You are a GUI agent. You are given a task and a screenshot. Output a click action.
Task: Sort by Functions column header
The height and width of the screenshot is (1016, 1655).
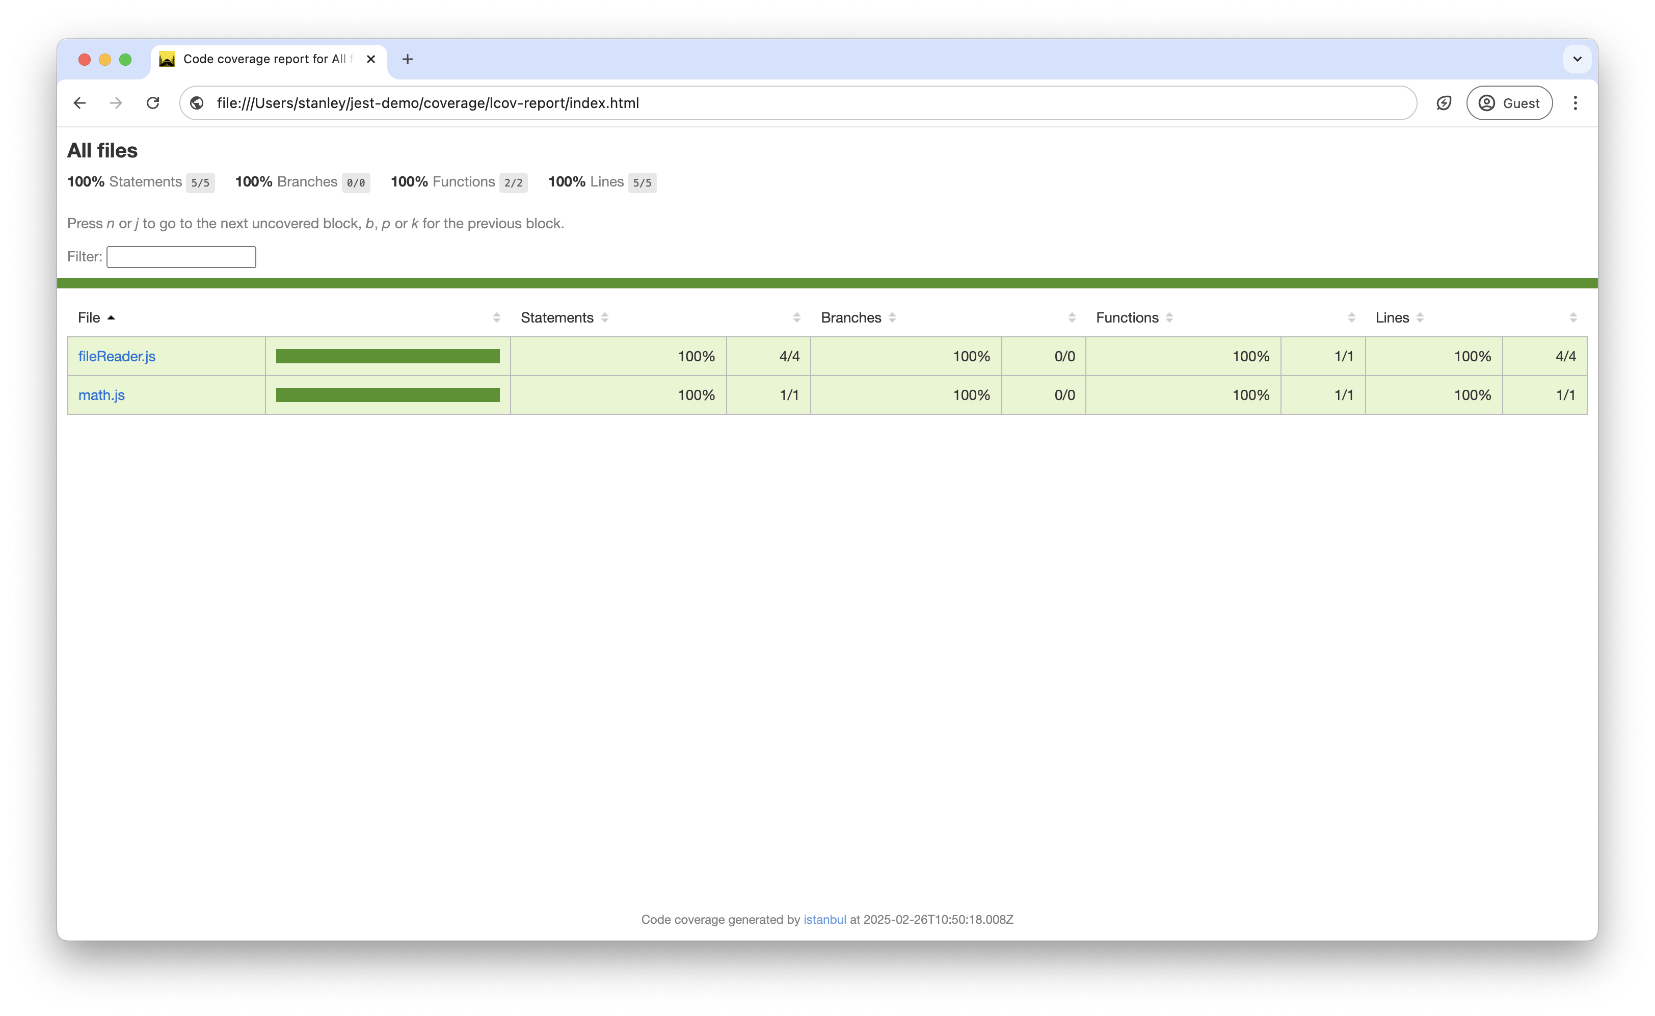pos(1134,317)
